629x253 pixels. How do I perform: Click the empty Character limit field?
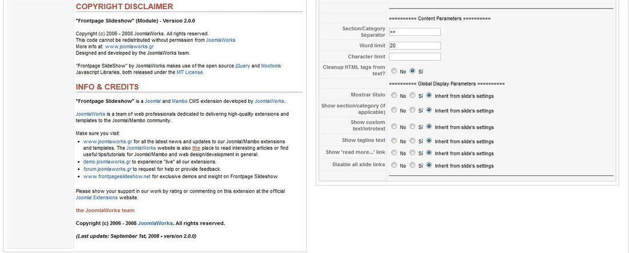(x=415, y=57)
